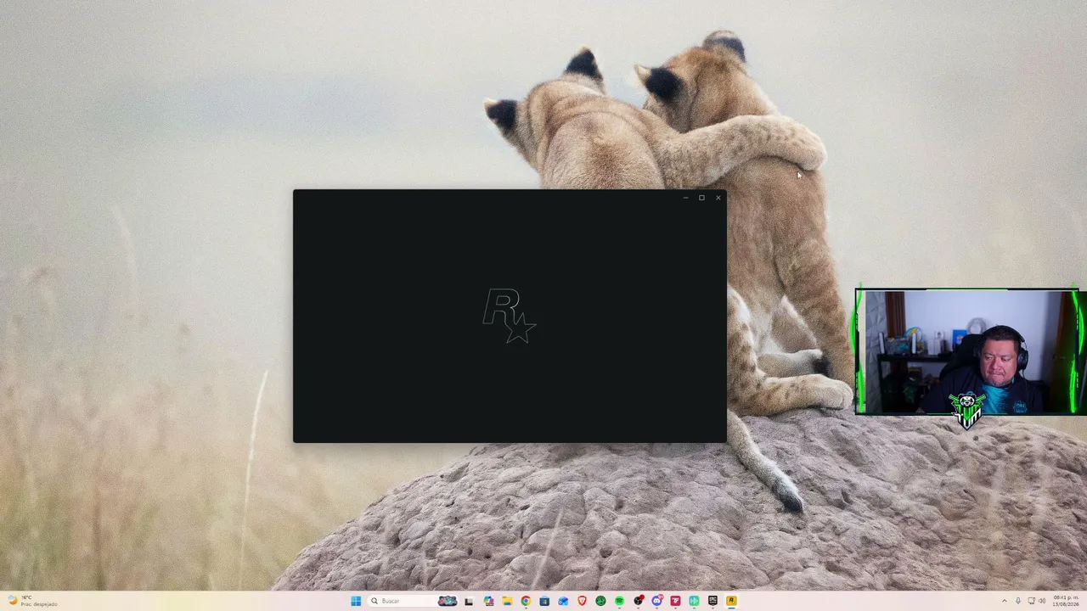1087x611 pixels.
Task: Open Spotify from the taskbar
Action: point(619,601)
